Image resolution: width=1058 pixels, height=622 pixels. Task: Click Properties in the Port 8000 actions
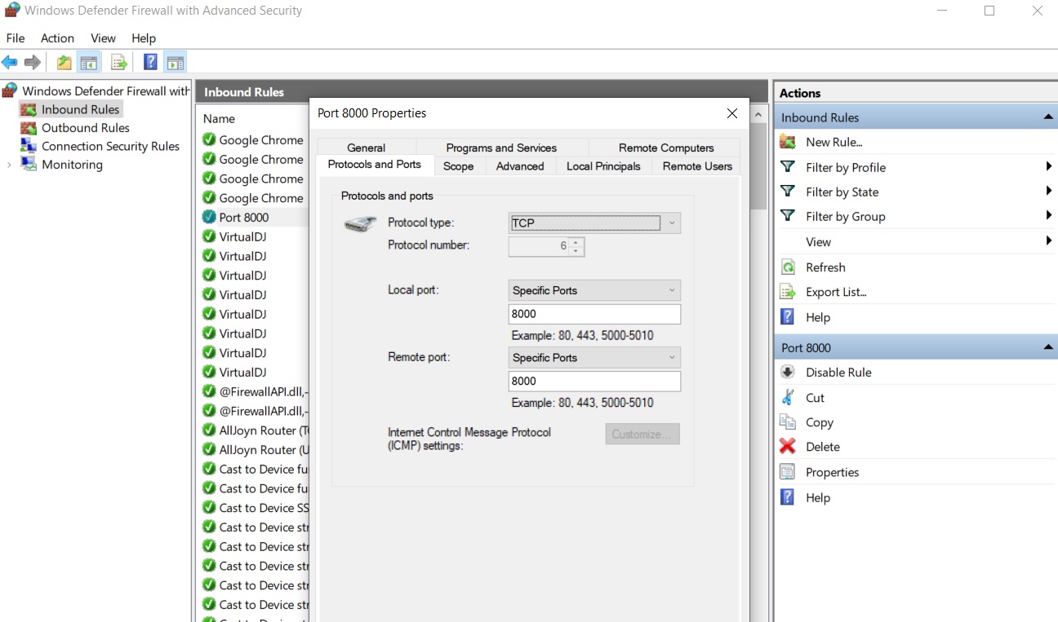832,472
